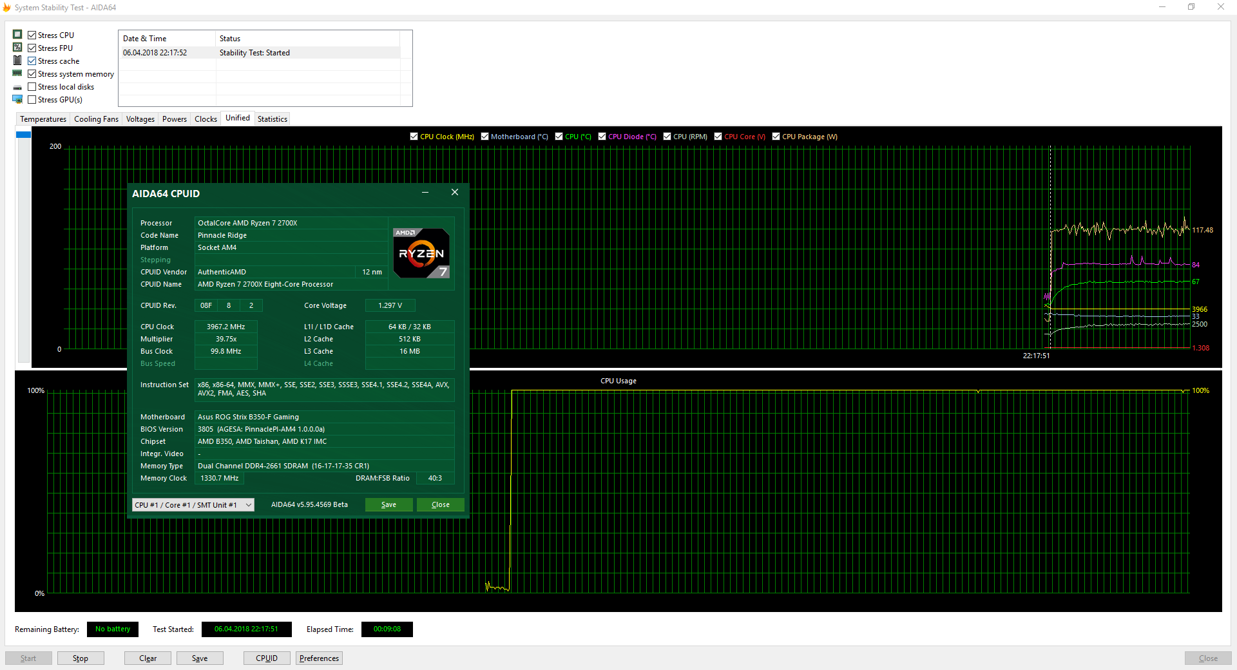Hide the CPU Package (W) graph line
The height and width of the screenshot is (670, 1237).
tap(776, 137)
